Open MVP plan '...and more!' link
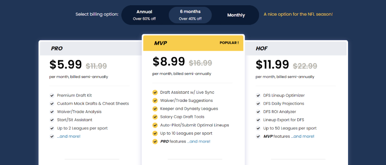386x165 pixels. 198,141
